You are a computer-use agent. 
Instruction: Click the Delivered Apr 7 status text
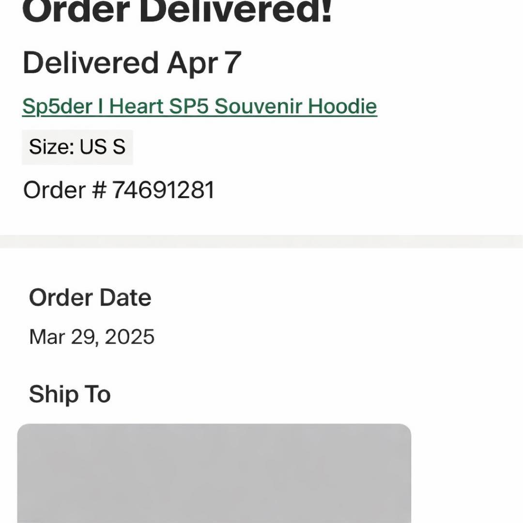[x=132, y=63]
